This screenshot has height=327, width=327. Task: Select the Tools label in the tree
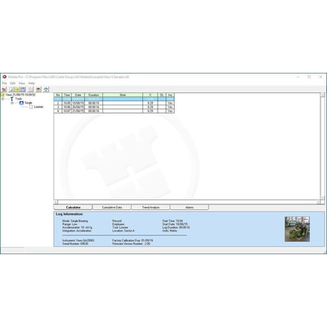19,99
